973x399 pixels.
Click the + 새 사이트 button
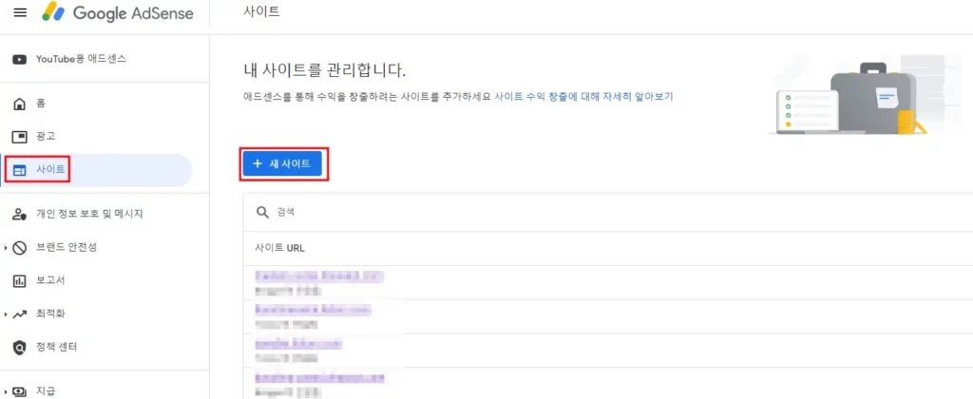coord(282,163)
